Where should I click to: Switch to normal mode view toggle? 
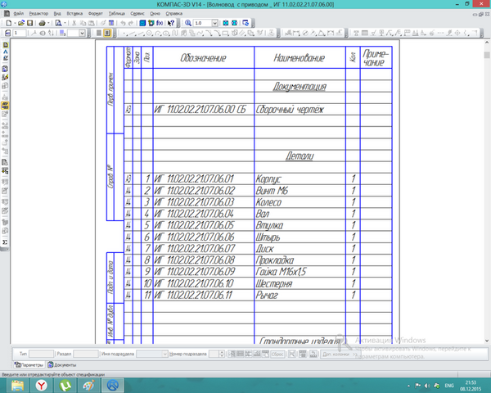coord(99,33)
